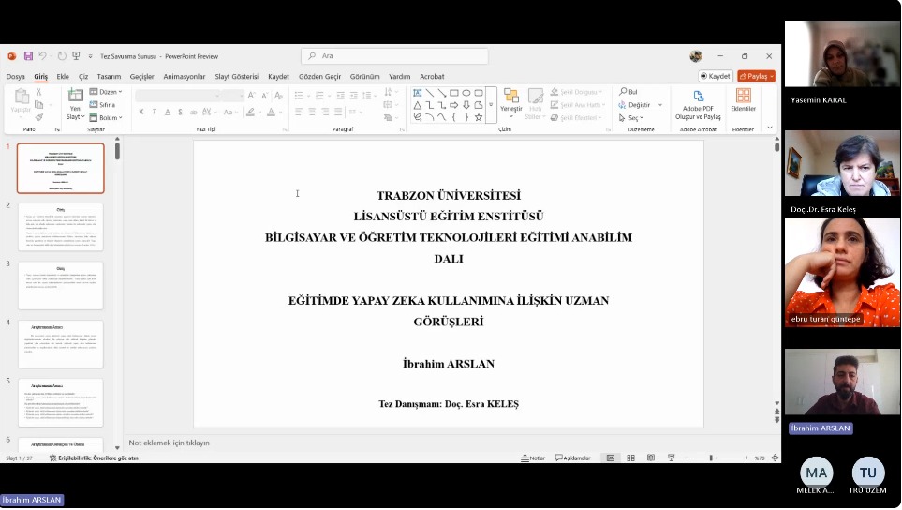Open the Dosya menu
Viewport: 902px width, 510px height.
(x=16, y=77)
